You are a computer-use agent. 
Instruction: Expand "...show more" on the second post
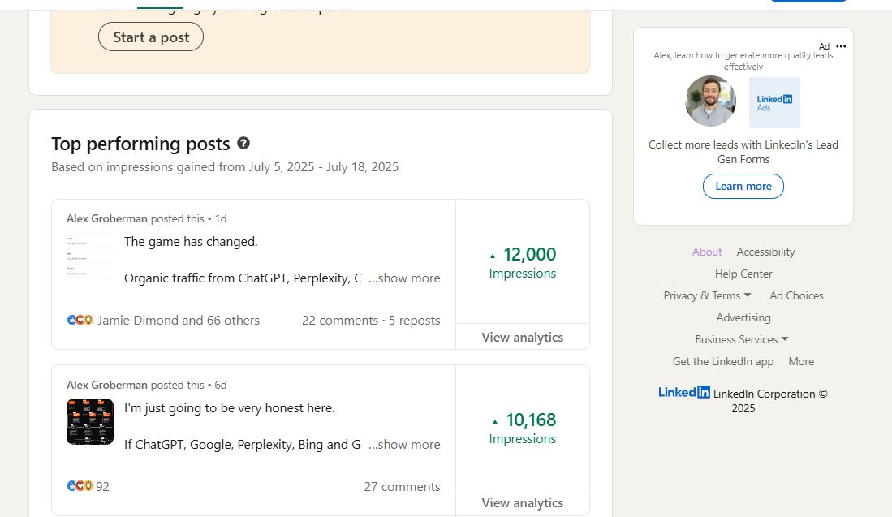click(x=404, y=444)
